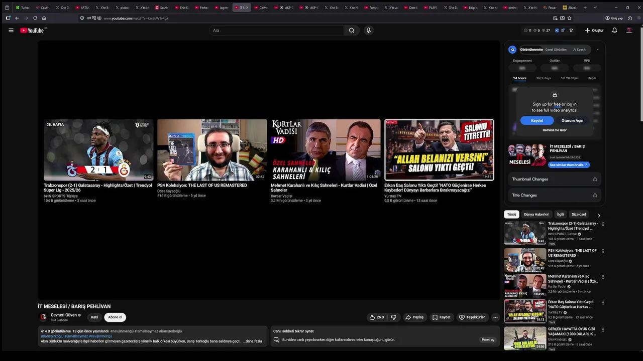This screenshot has height=361, width=643.
Task: Go back in browser history
Action: pyautogui.click(x=17, y=18)
